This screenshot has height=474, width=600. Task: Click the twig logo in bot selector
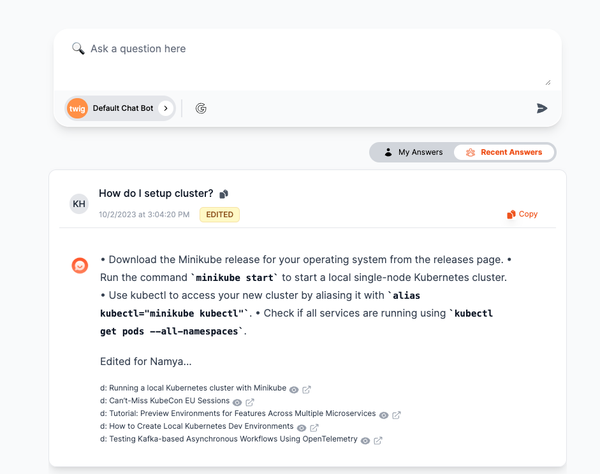(78, 108)
